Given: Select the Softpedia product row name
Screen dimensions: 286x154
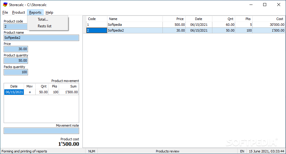Looking at the screenshot, I should tap(135, 25).
